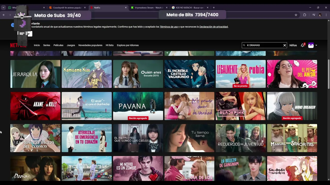Open the Chrome three-dot menu

click(326, 15)
